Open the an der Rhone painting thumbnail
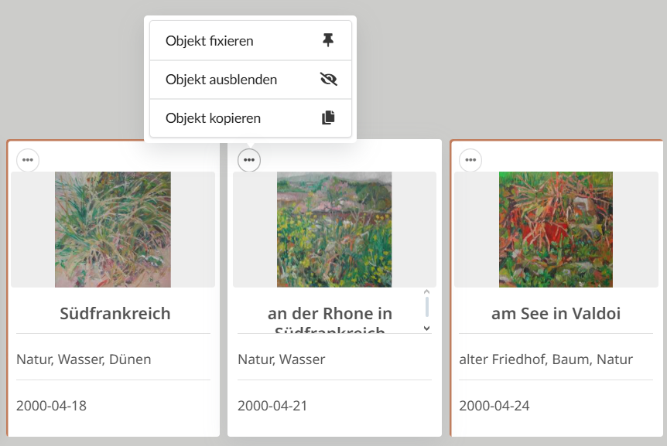 coord(334,230)
